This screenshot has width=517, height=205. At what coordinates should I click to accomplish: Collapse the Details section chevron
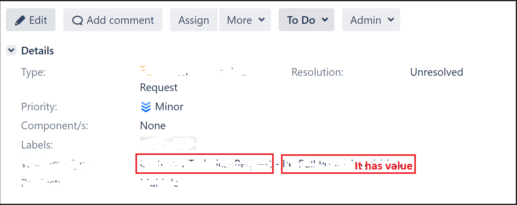pyautogui.click(x=11, y=50)
